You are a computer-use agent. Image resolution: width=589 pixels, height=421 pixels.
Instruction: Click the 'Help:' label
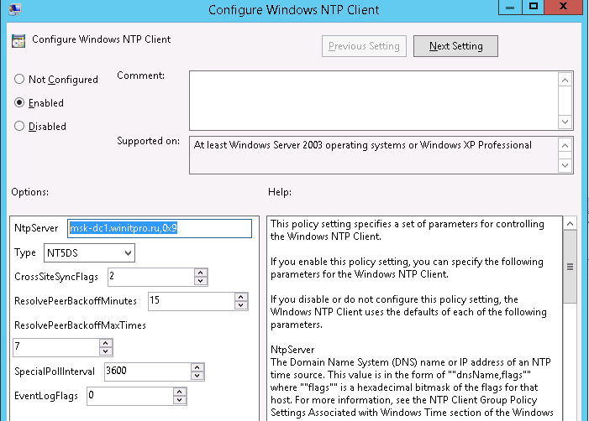[x=280, y=192]
